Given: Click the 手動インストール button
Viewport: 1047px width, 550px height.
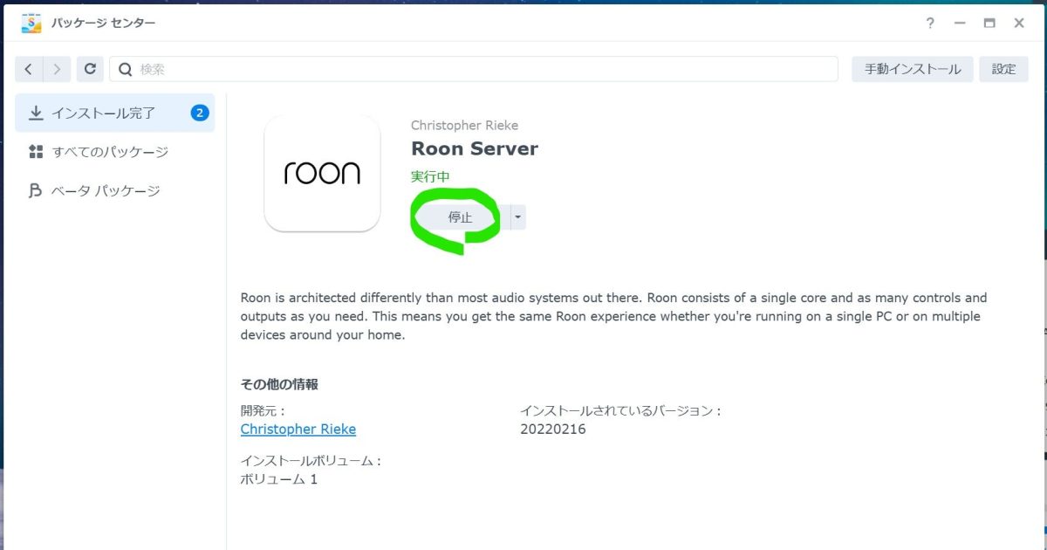Looking at the screenshot, I should pos(912,69).
